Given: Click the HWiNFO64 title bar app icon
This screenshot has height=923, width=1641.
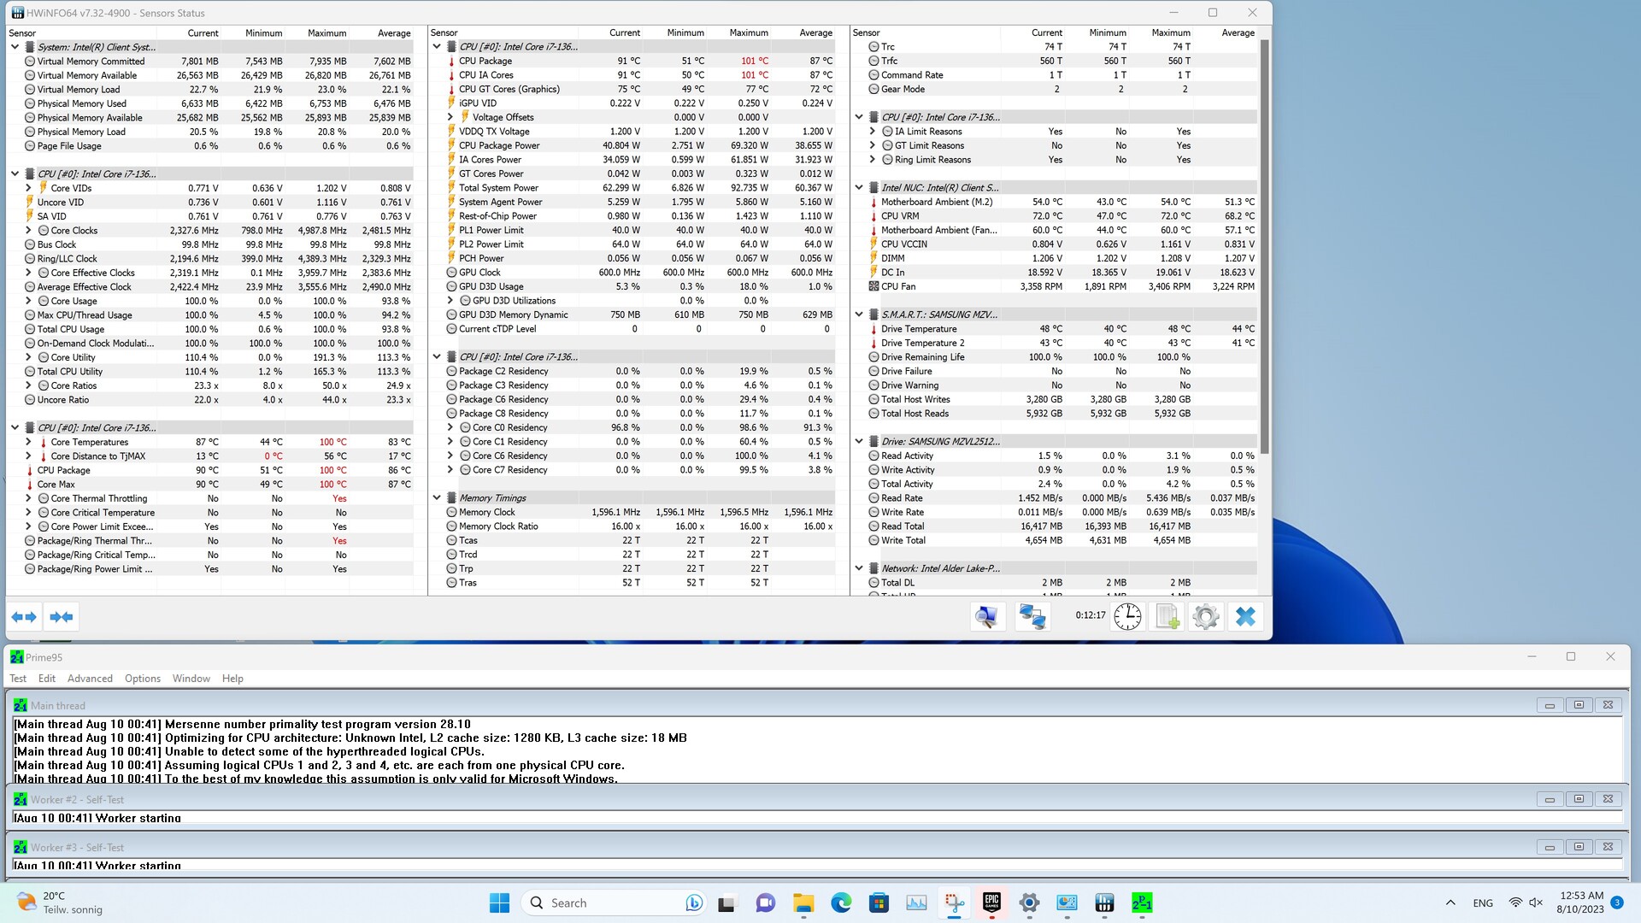Looking at the screenshot, I should coord(17,13).
